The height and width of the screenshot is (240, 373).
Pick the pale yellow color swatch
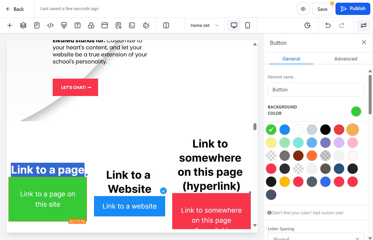pos(271,143)
